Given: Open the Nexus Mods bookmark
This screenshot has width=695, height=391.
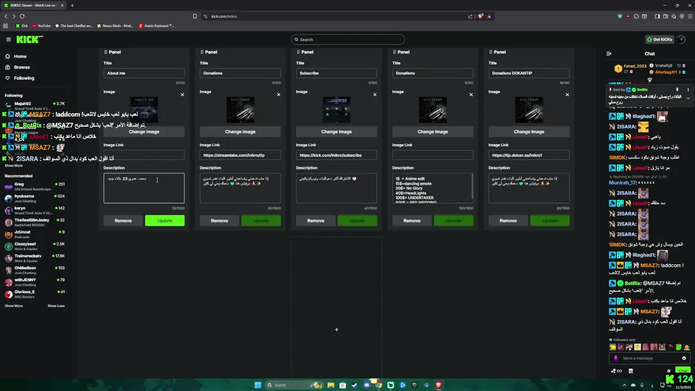Looking at the screenshot, I should [115, 26].
